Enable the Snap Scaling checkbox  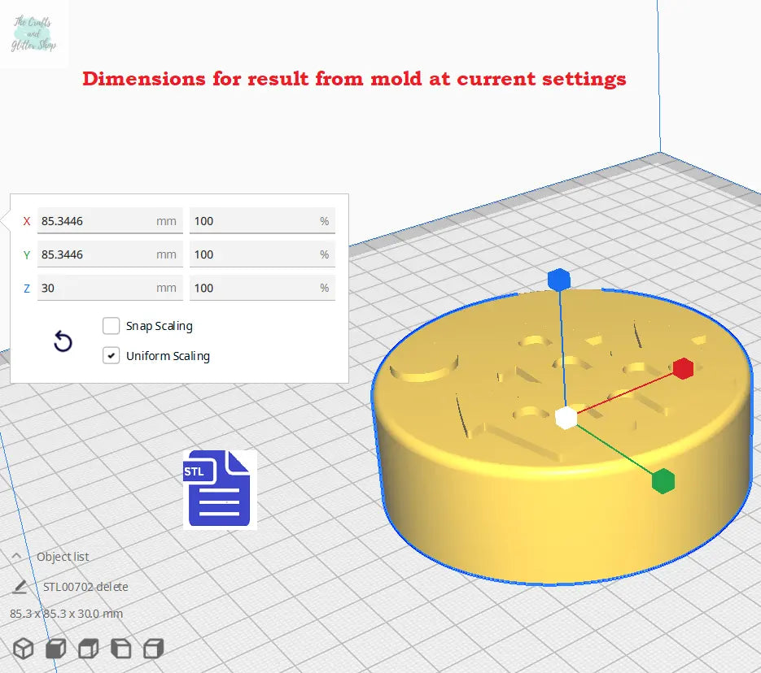click(x=112, y=326)
